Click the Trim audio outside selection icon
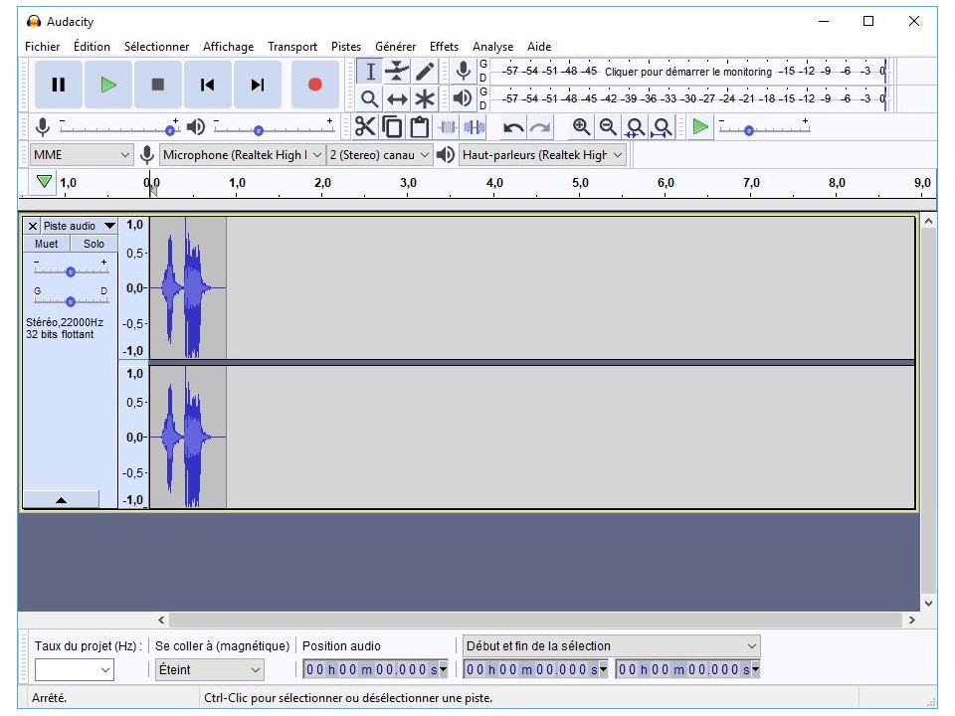955x716 pixels. pos(447,126)
